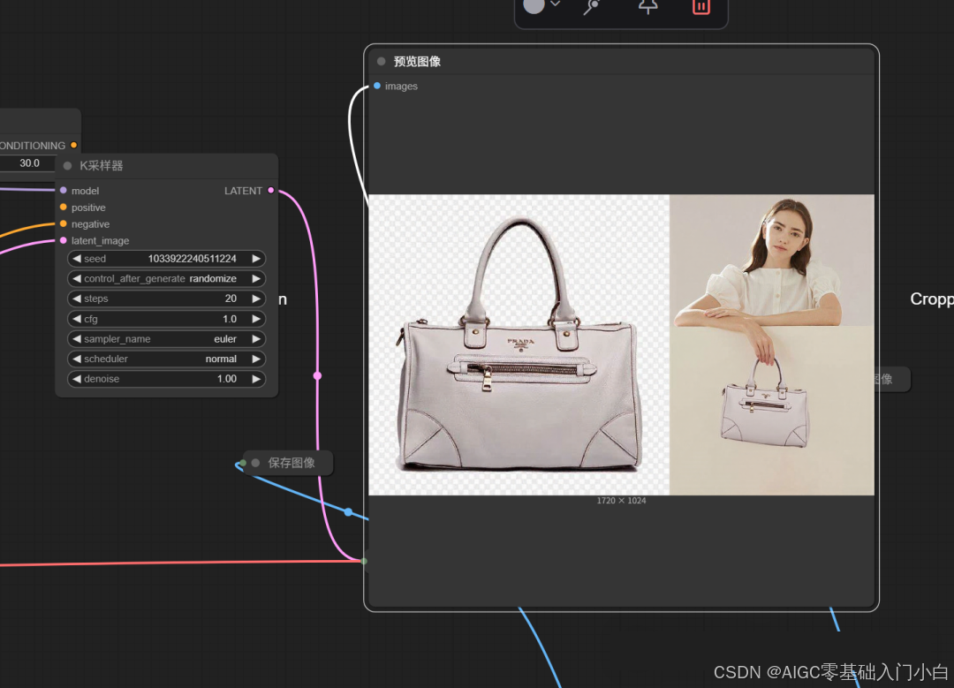Select next scheduler with the right arrow
The image size is (954, 688).
click(256, 359)
